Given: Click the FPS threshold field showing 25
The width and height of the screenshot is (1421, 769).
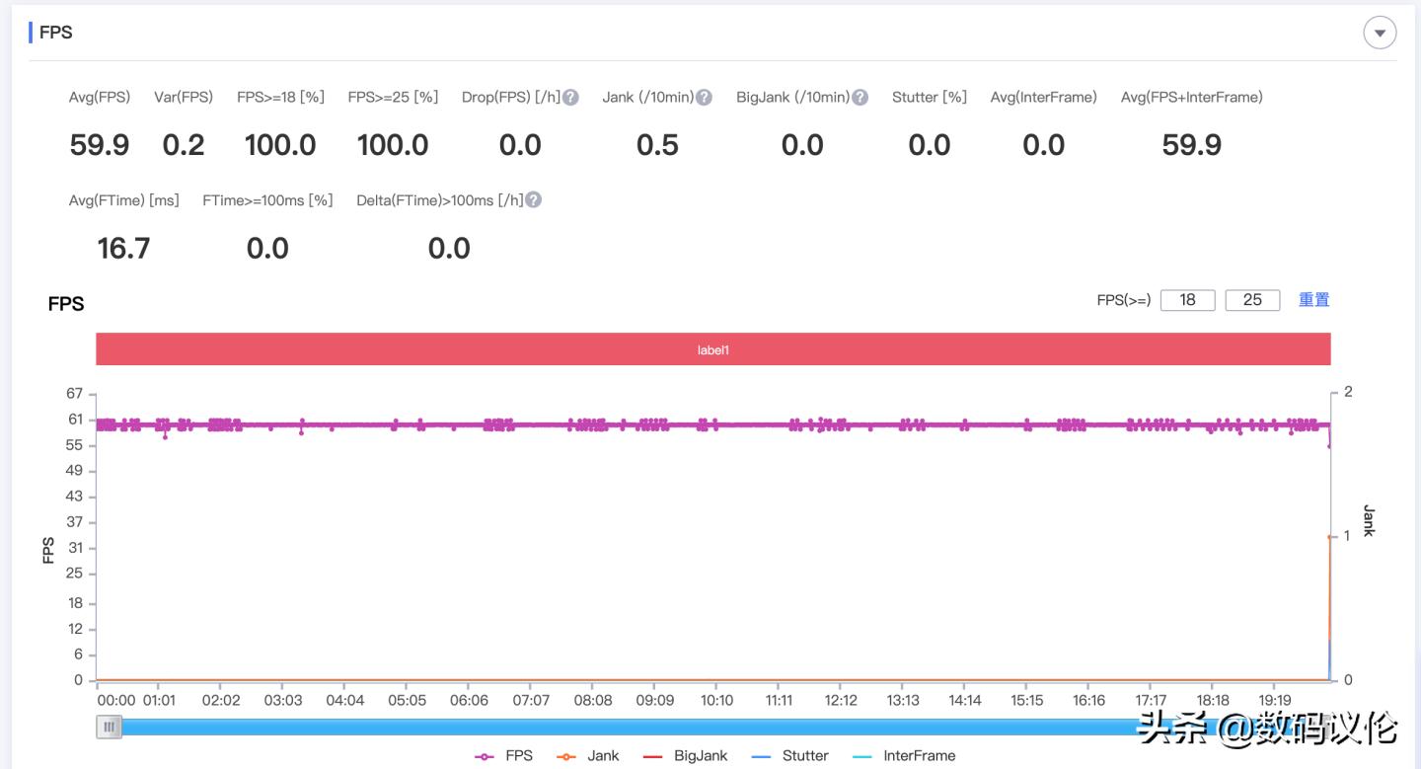Looking at the screenshot, I should [x=1252, y=300].
